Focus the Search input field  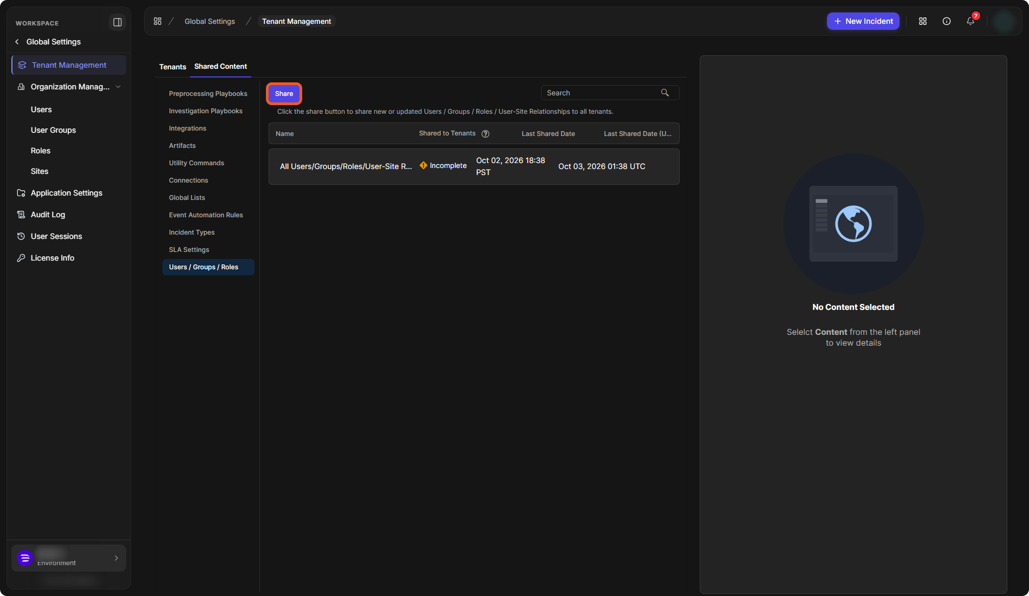click(610, 93)
